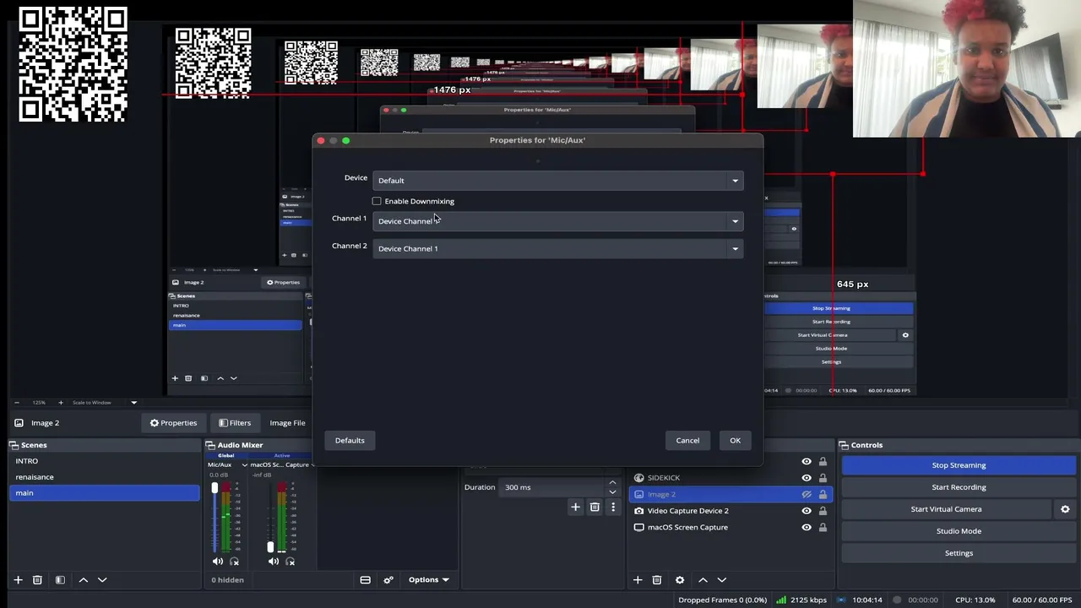Open Virtual Camera configuration gear
The image size is (1081, 608).
point(1065,509)
